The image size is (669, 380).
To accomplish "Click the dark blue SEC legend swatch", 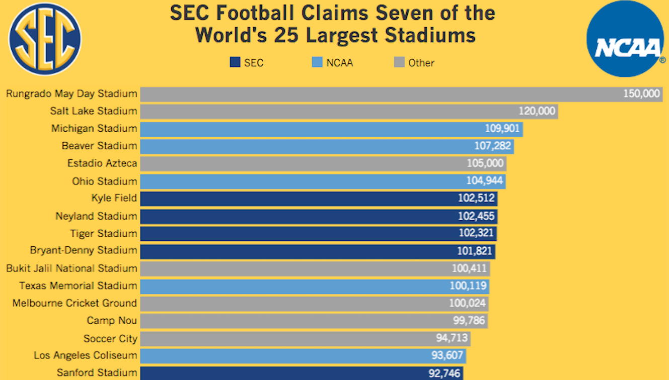I will 235,63.
